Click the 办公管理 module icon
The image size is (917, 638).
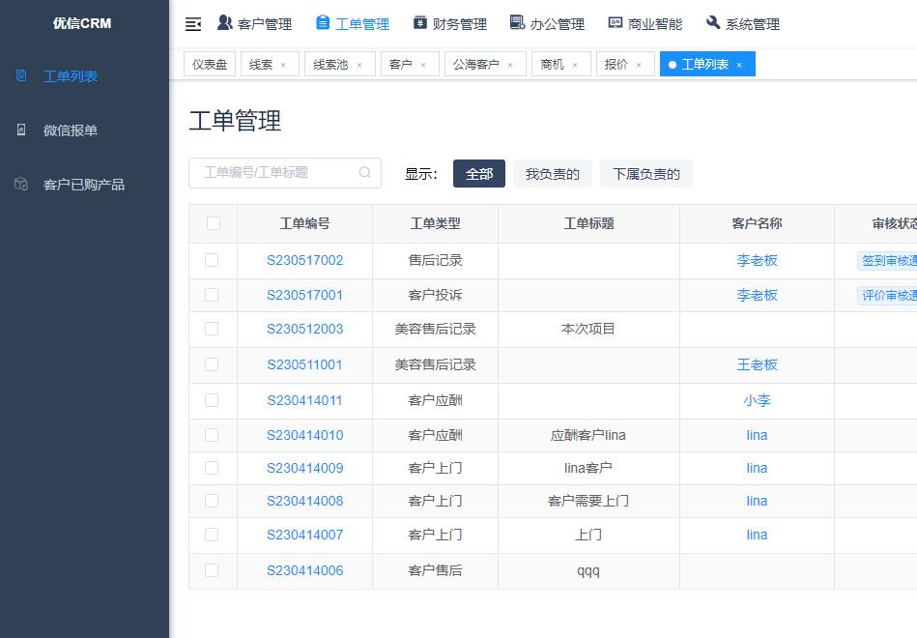(519, 23)
